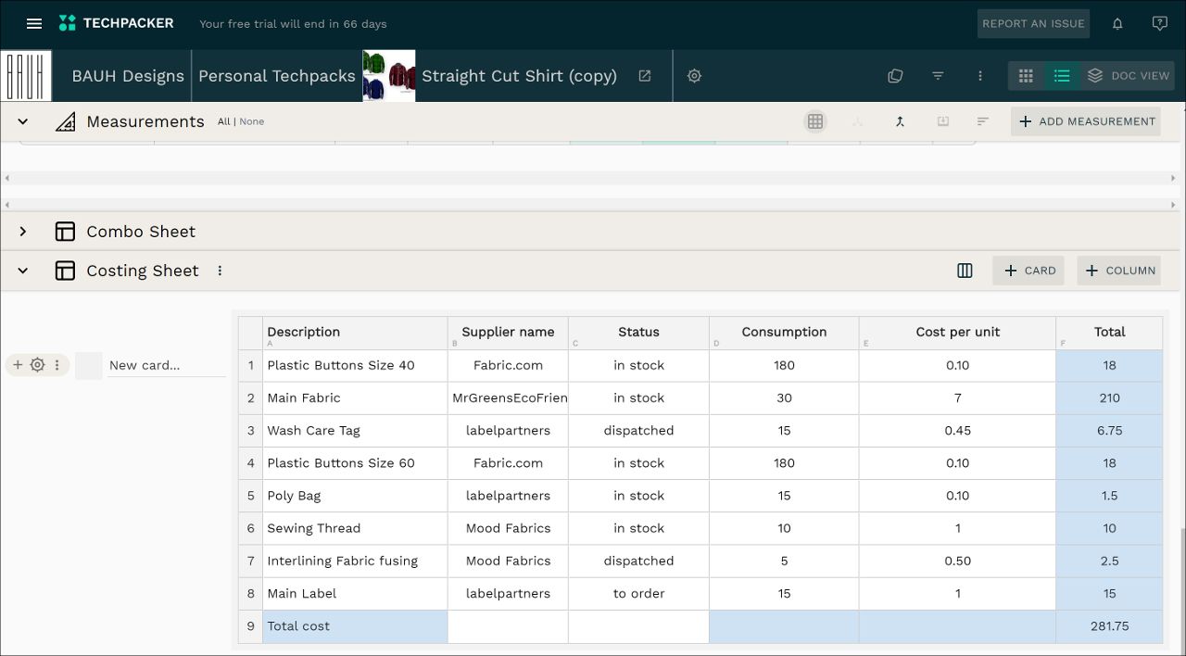Open new card settings gear
This screenshot has width=1186, height=656.
coord(37,365)
